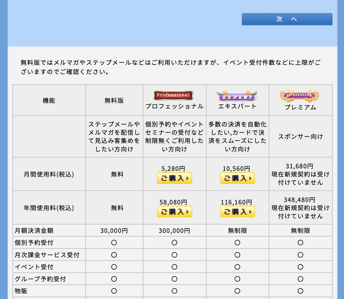Click the intro paragraph 無料版ではメルマガ

[171, 67]
